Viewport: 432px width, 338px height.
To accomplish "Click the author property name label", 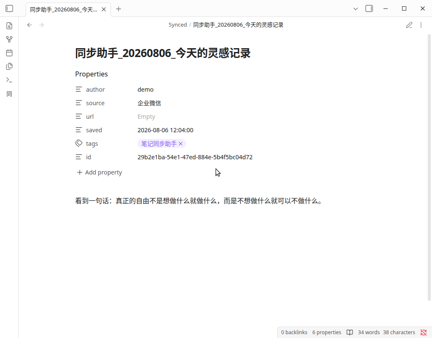I will pos(95,90).
